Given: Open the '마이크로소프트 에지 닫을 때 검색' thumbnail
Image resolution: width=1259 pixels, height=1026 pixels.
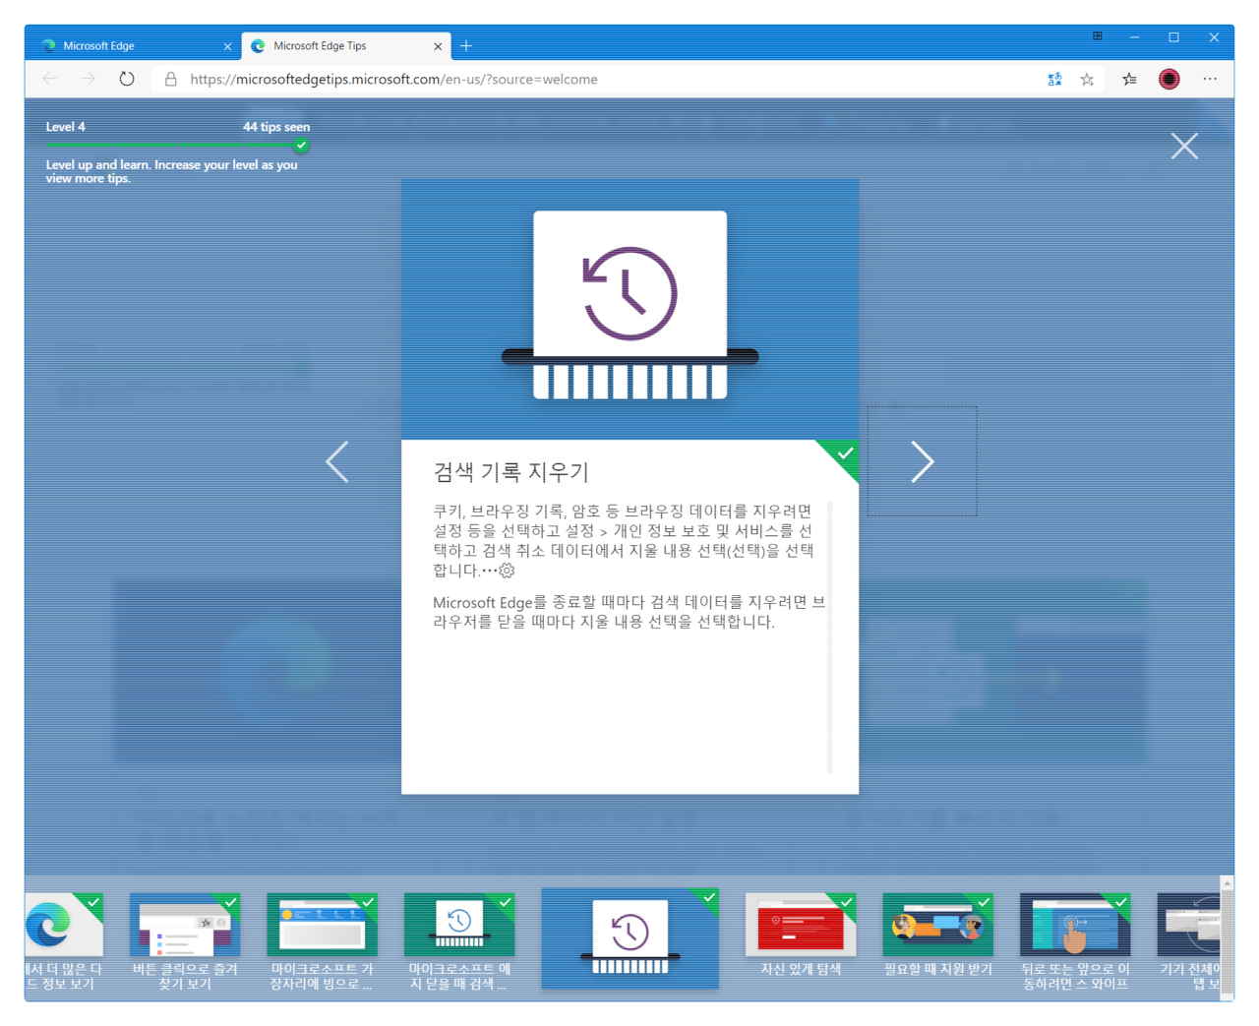Looking at the screenshot, I should (x=459, y=925).
